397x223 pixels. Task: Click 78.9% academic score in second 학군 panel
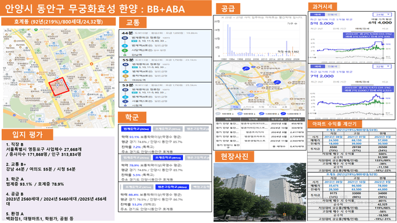click(134, 165)
